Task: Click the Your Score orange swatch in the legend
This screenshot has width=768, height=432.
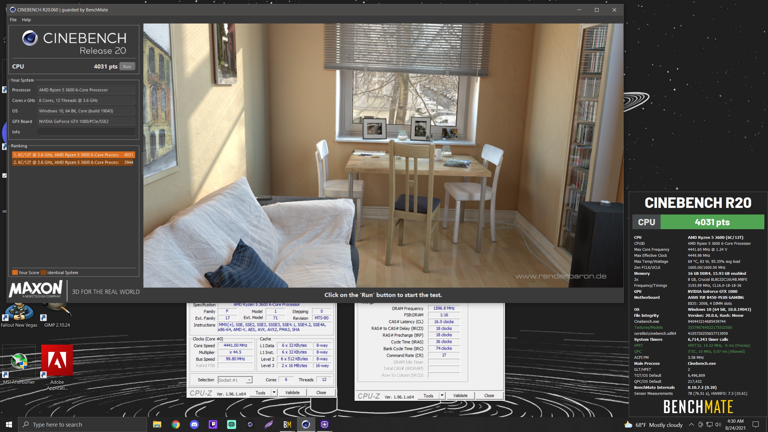Action: point(15,272)
